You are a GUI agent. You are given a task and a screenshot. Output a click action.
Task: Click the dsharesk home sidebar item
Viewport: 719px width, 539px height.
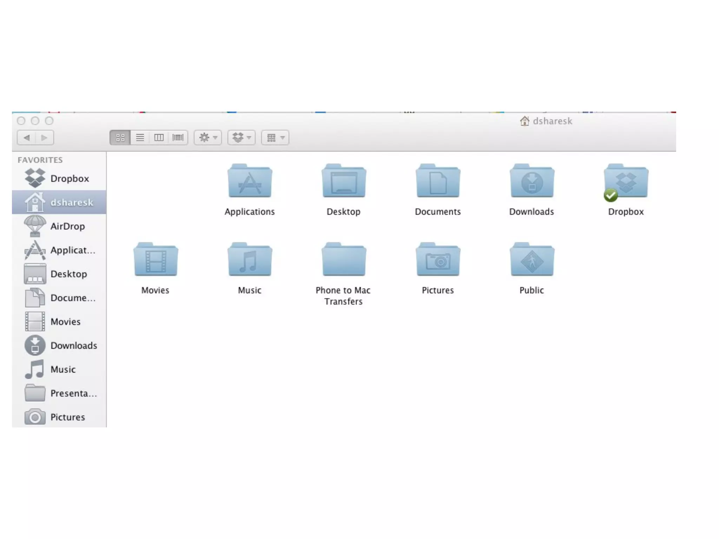(71, 202)
